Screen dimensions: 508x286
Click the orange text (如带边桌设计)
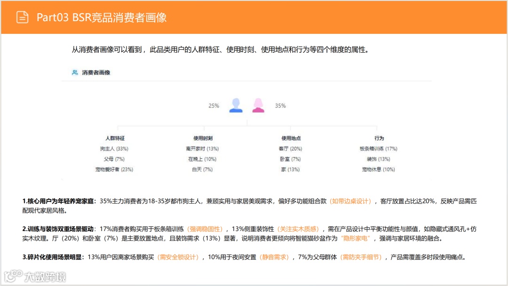[350, 201]
